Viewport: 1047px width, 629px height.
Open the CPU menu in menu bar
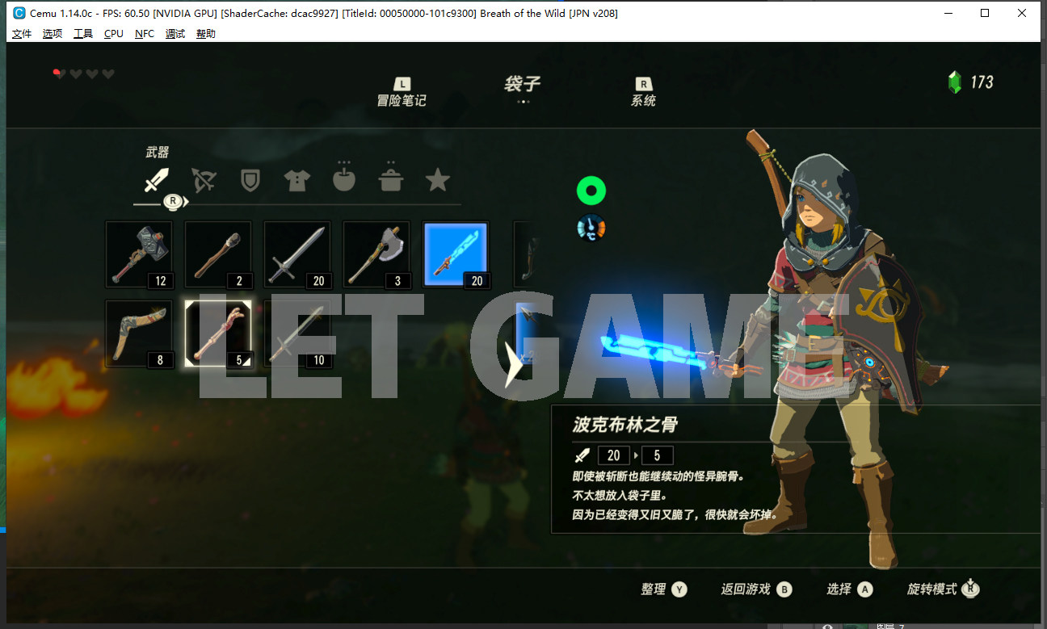coord(114,33)
